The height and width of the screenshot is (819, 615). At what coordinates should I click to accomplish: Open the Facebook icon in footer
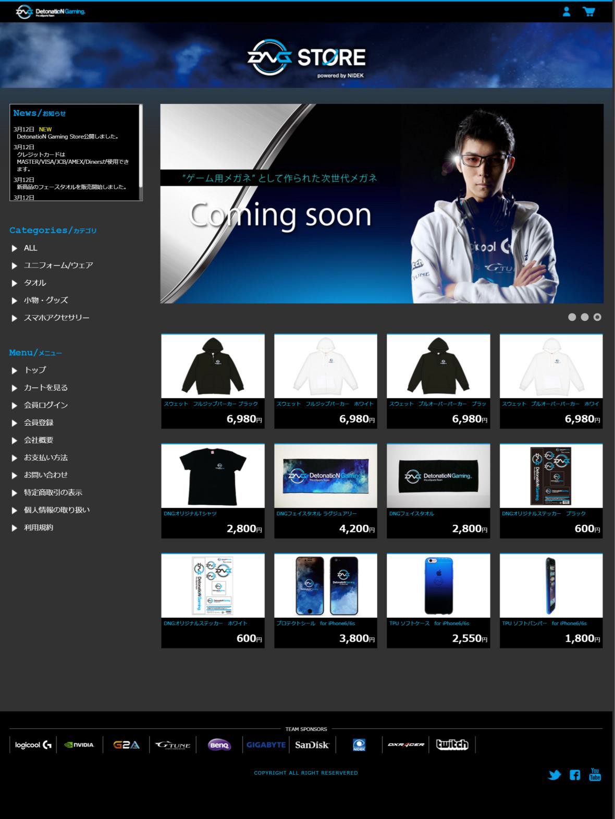tap(575, 775)
